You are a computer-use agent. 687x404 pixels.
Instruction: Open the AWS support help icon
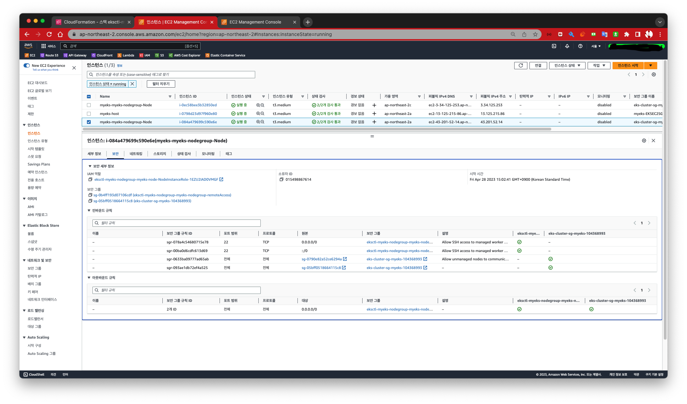580,46
